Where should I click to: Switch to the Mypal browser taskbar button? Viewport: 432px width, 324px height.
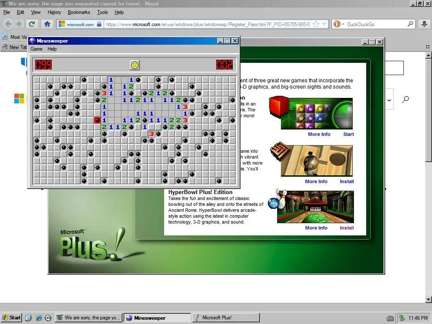click(89, 318)
